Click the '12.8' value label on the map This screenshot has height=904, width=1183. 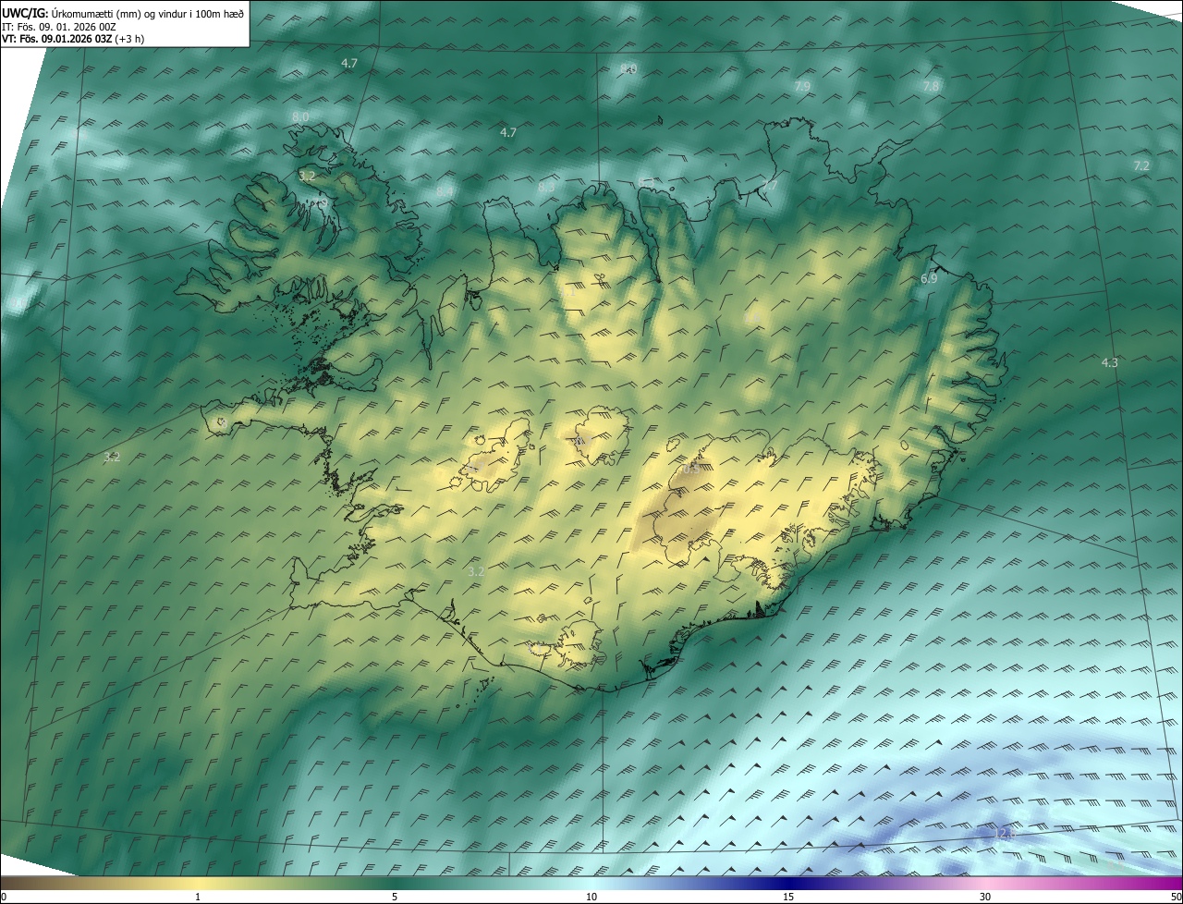[1004, 833]
